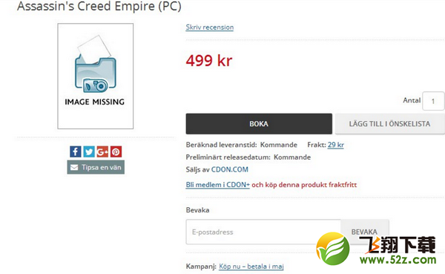This screenshot has height=274, width=445.
Task: Share product on Twitter
Action: pyautogui.click(x=89, y=151)
